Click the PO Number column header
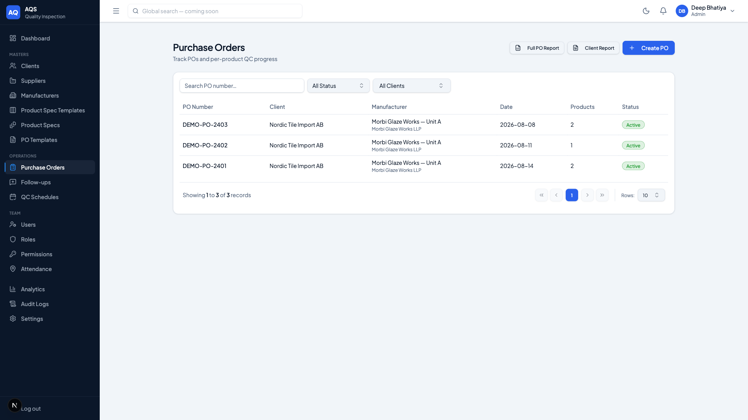Viewport: 748px width, 420px height. tap(198, 107)
